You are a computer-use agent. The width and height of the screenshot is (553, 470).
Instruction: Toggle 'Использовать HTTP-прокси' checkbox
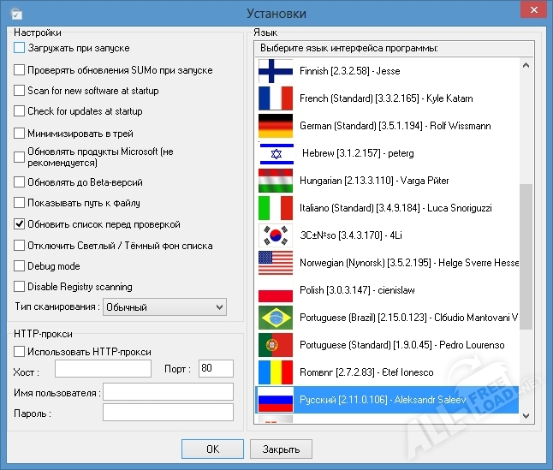[20, 351]
